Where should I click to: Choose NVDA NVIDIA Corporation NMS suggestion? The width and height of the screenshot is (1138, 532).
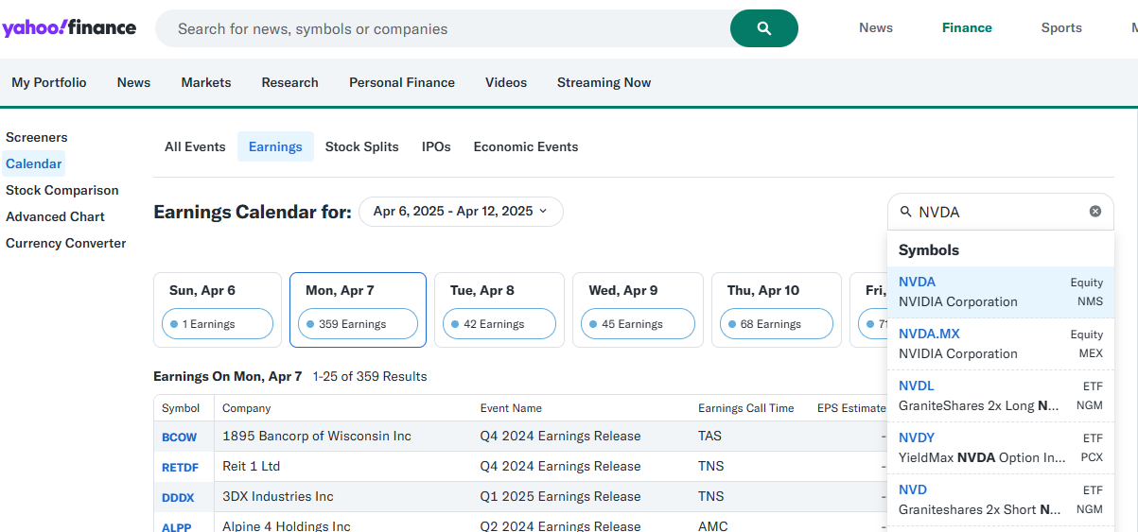click(x=1001, y=292)
